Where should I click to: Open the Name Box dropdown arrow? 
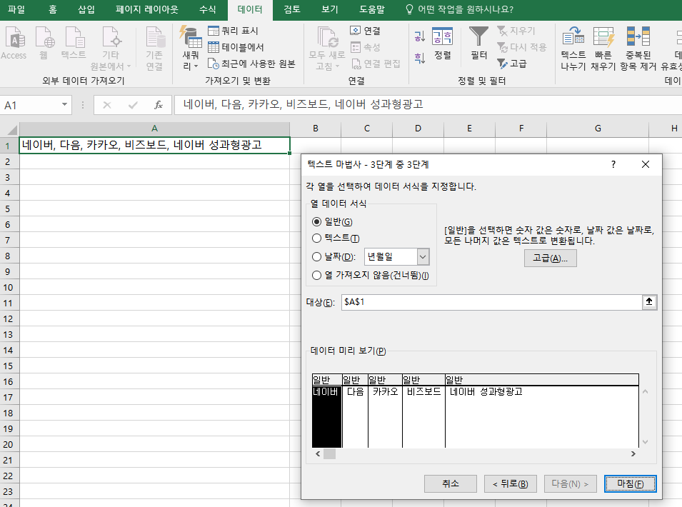(64, 105)
